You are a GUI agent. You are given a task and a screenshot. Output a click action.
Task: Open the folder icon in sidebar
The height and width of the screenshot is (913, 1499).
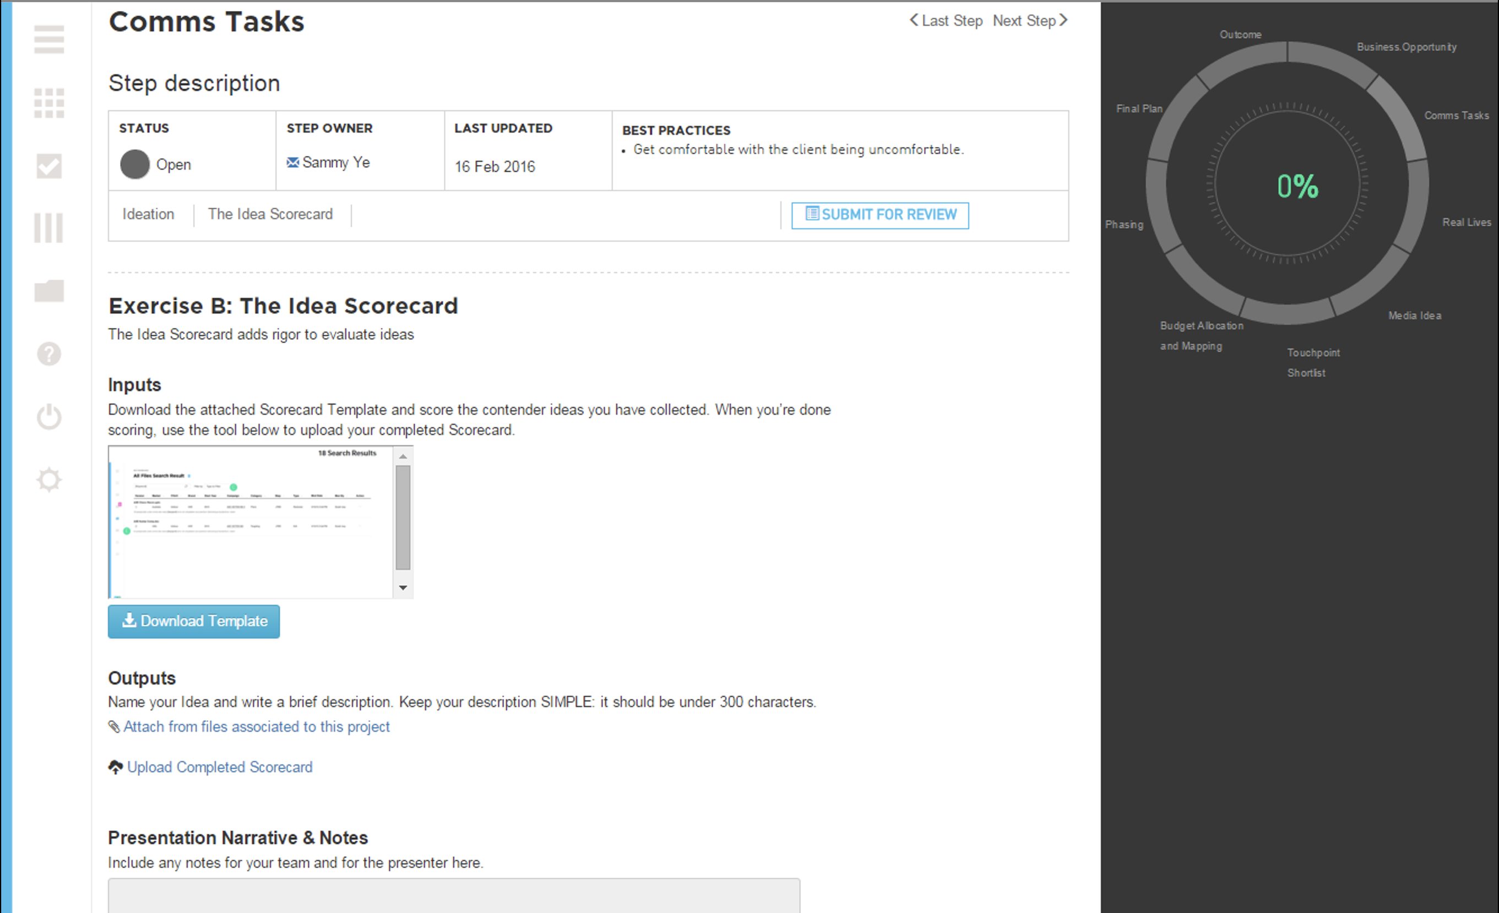coord(48,291)
